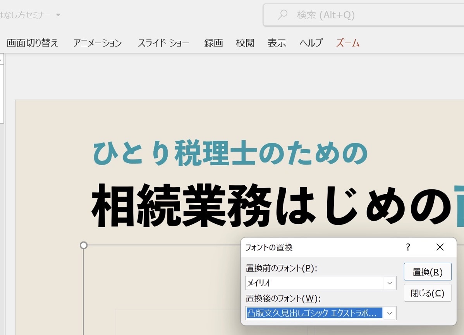Expand the file name dropdown arrow in title bar
The image size is (464, 335).
click(58, 15)
